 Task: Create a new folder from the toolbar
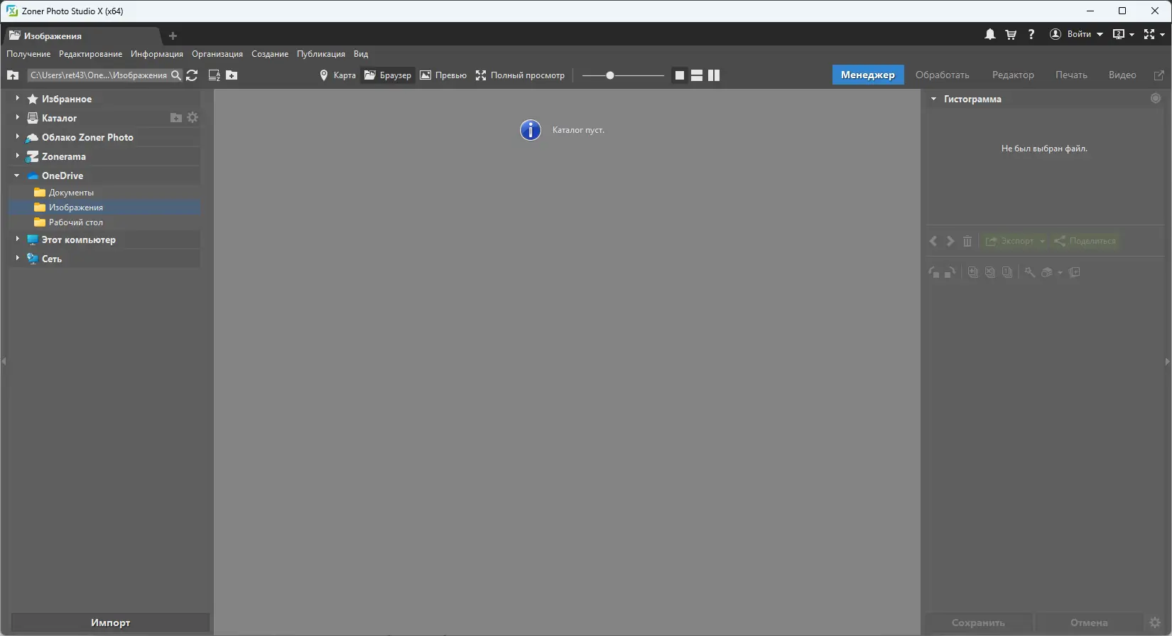tap(232, 75)
